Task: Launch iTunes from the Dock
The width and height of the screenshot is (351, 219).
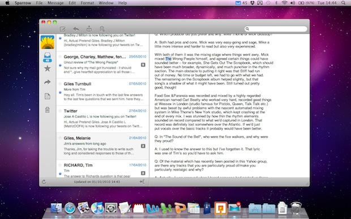Action: [x=97, y=208]
